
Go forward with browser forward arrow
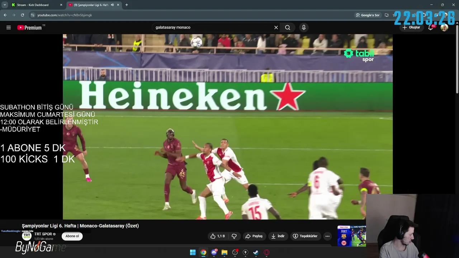(x=14, y=15)
